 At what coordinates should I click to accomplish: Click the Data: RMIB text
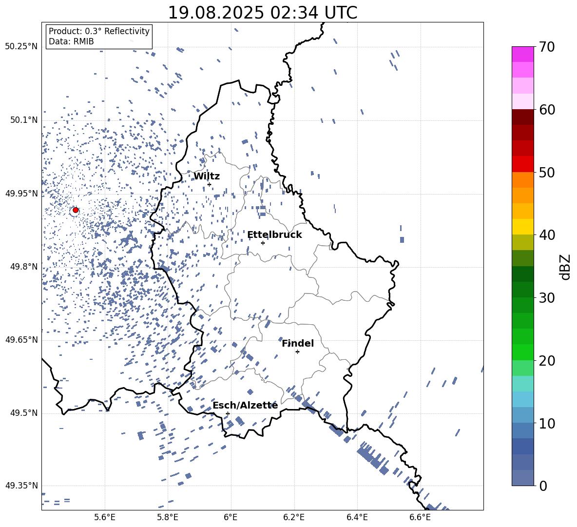pyautogui.click(x=71, y=41)
